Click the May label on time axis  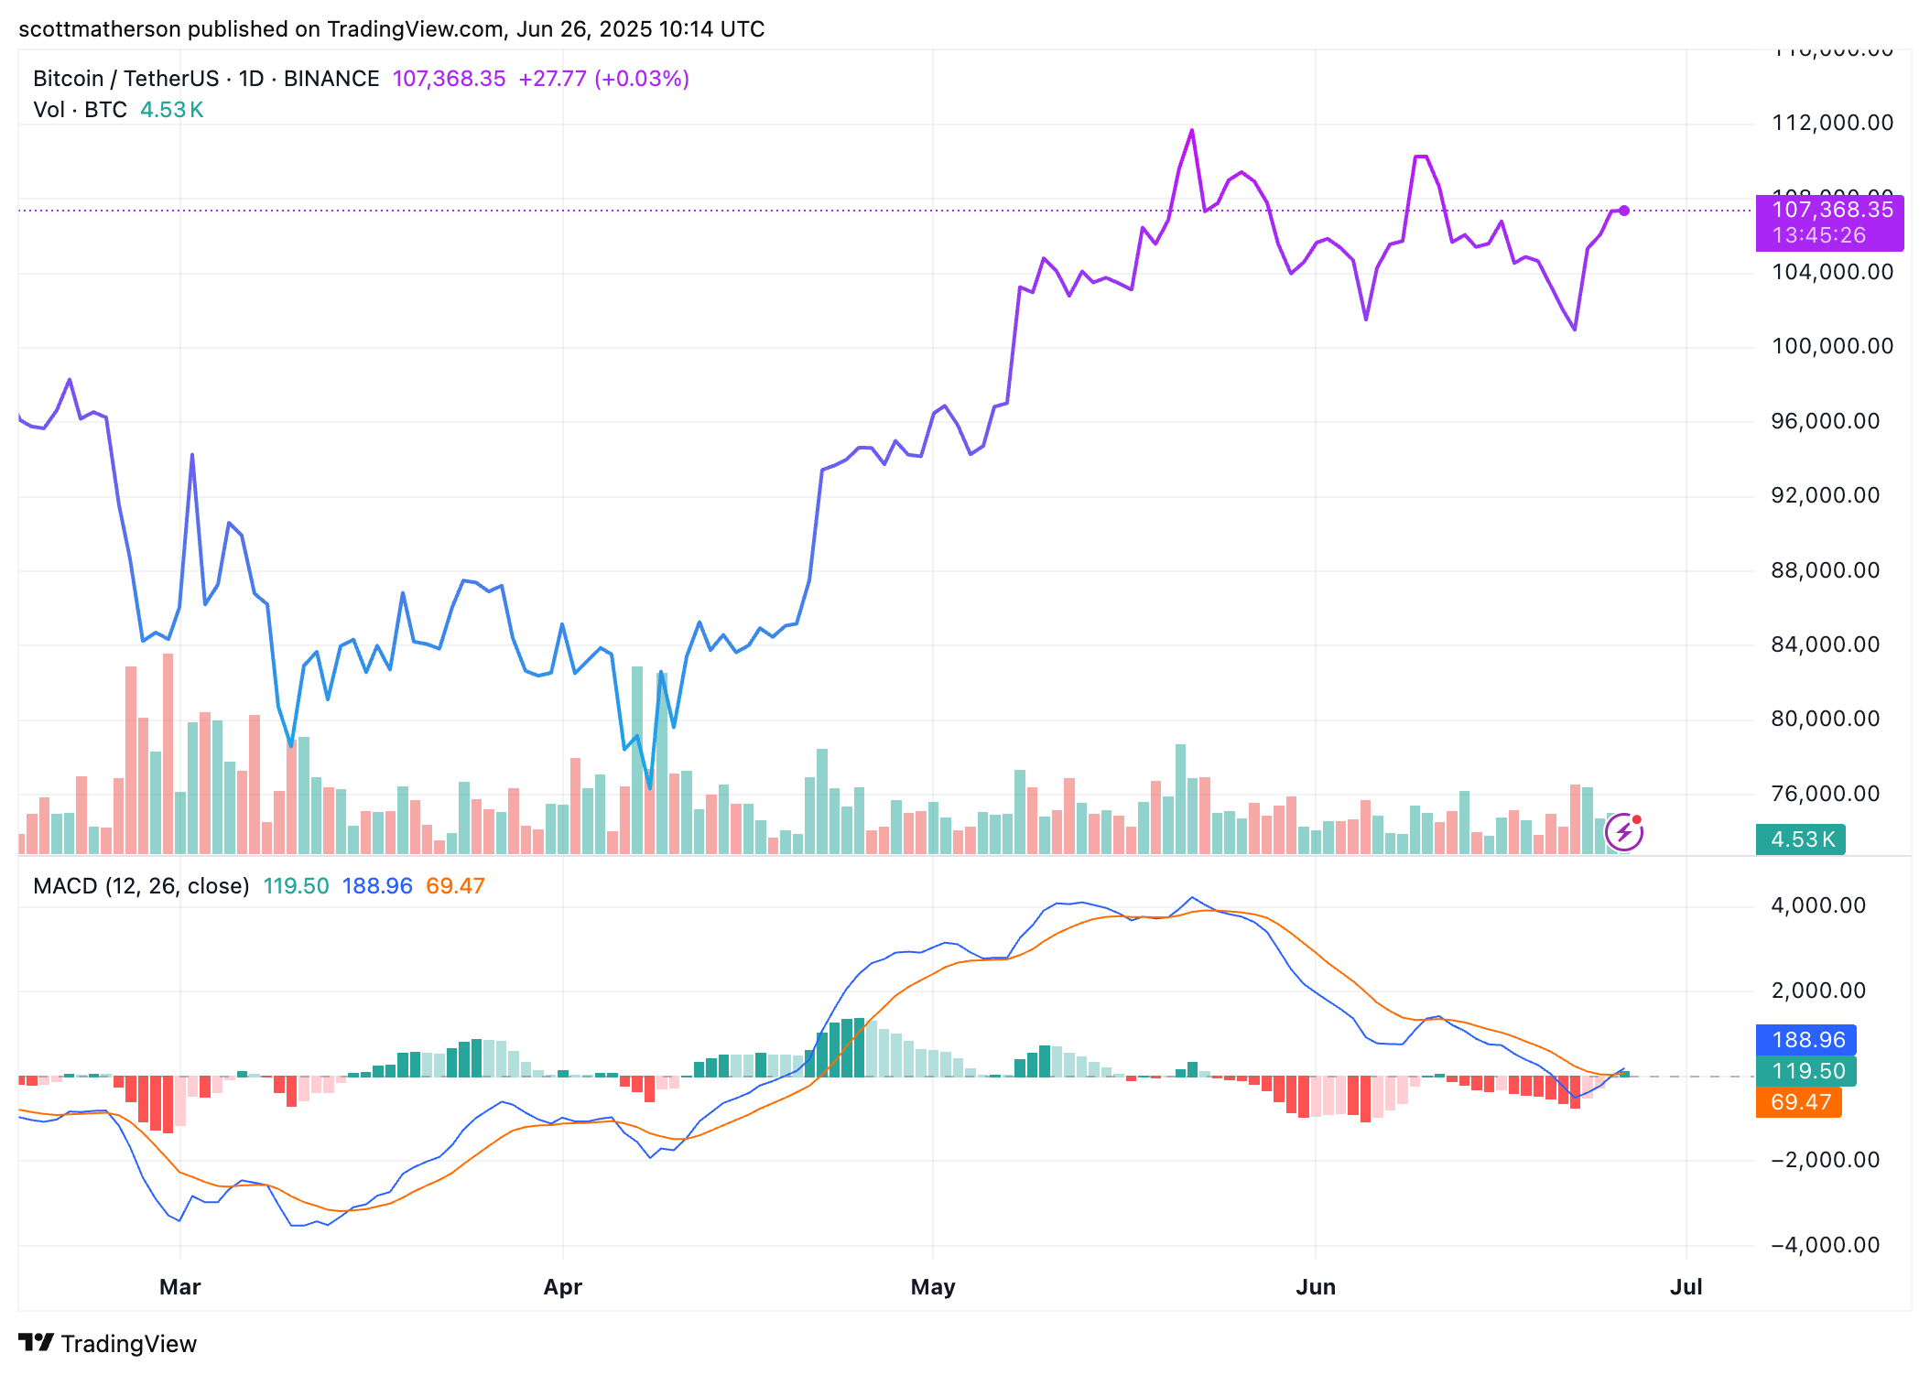click(x=932, y=1287)
